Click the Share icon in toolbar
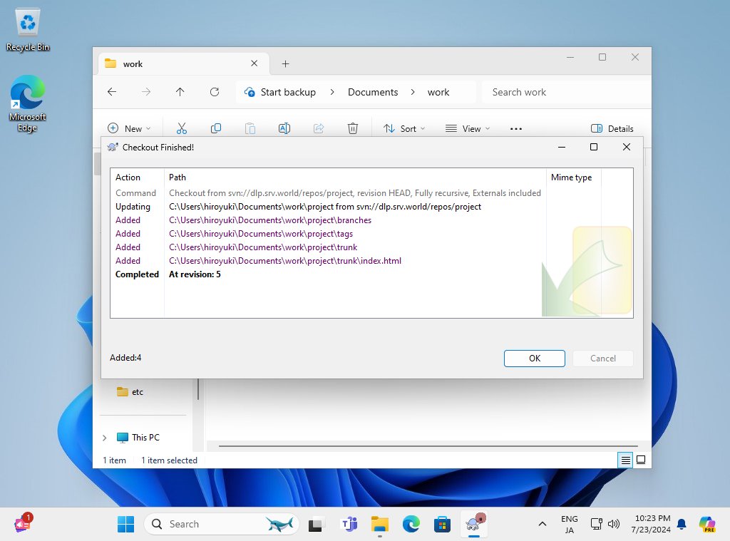This screenshot has width=730, height=541. [319, 128]
